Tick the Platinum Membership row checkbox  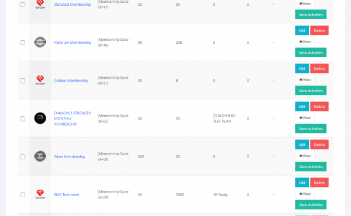click(x=23, y=43)
